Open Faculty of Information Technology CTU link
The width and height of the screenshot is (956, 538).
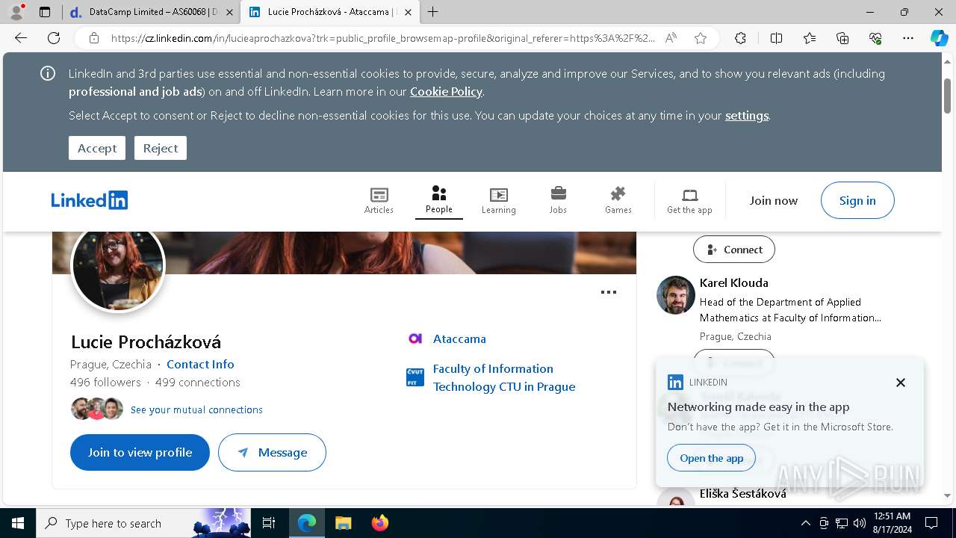pos(504,377)
